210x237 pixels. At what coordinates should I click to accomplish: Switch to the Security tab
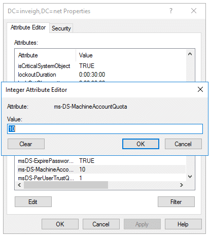[61, 28]
